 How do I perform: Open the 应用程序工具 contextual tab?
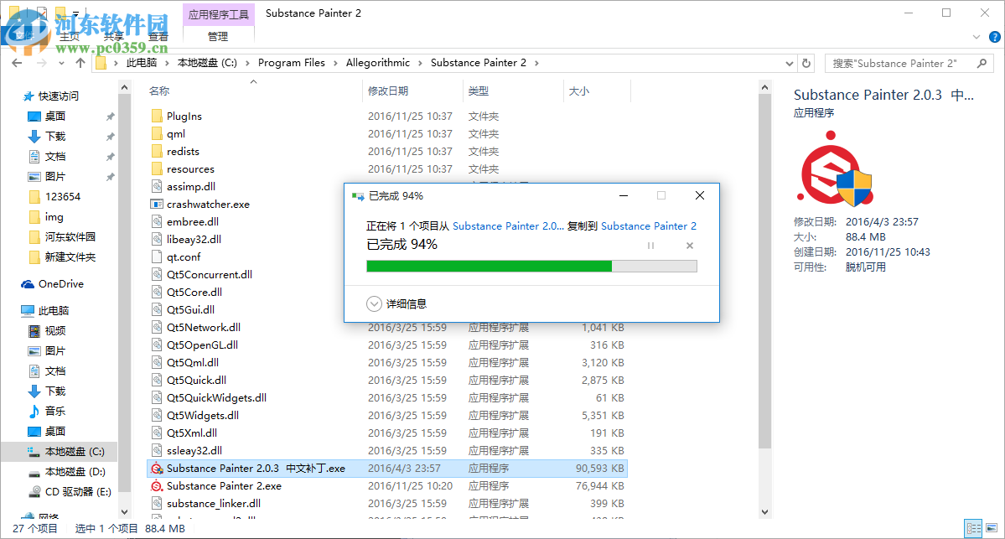tap(219, 15)
